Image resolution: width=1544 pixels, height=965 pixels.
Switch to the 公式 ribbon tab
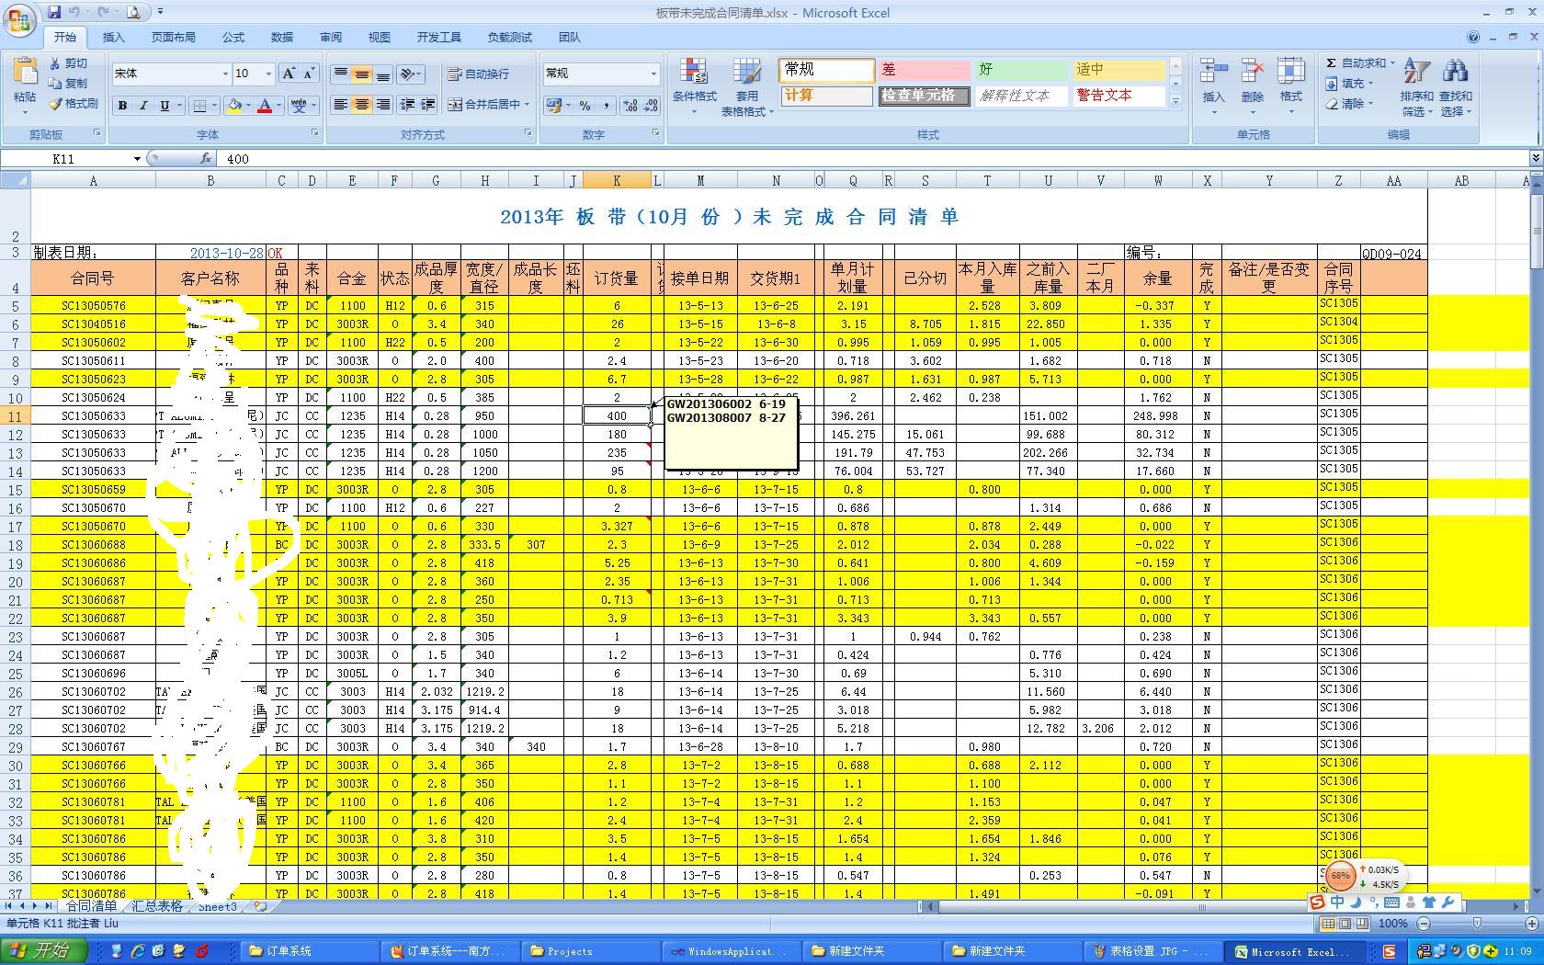233,38
